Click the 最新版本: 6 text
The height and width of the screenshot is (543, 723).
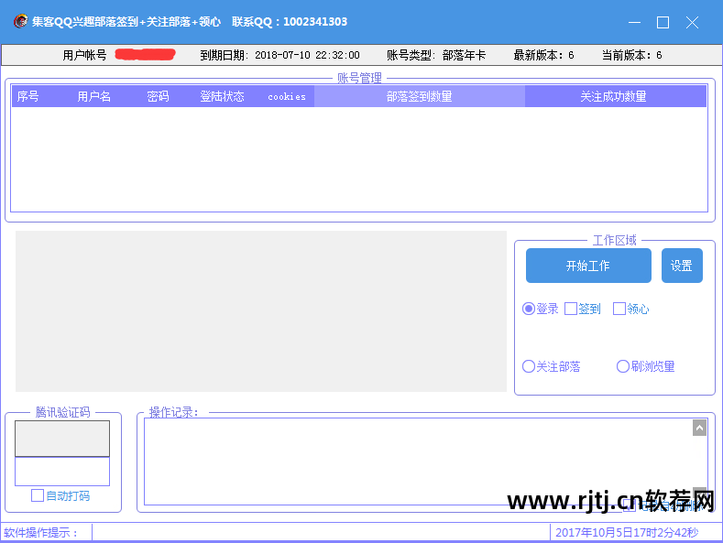pos(543,55)
